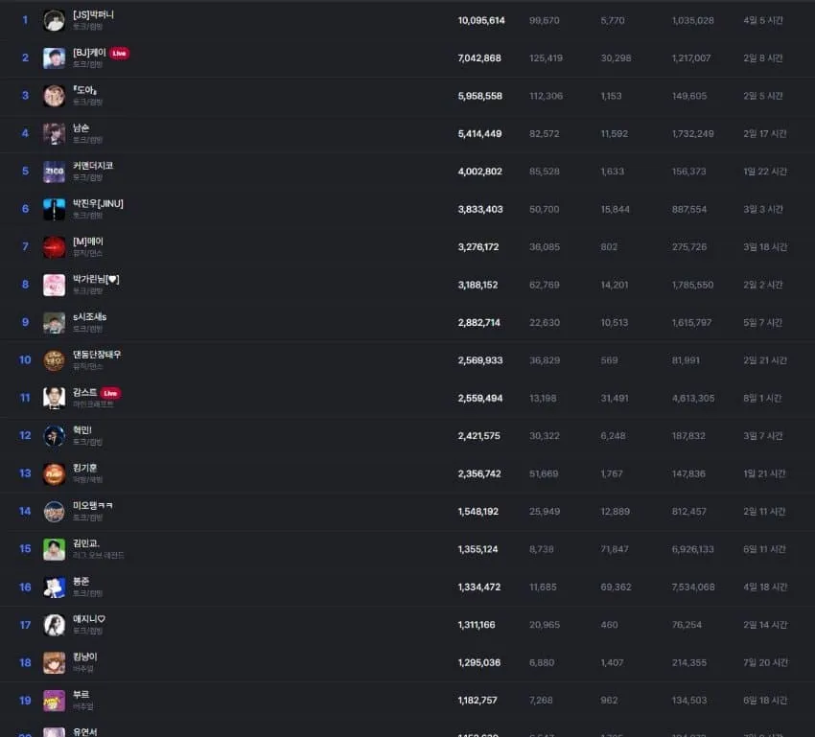The height and width of the screenshot is (737, 815).
Task: Open [JS]박퍼니 profile avatar
Action: pyautogui.click(x=54, y=20)
